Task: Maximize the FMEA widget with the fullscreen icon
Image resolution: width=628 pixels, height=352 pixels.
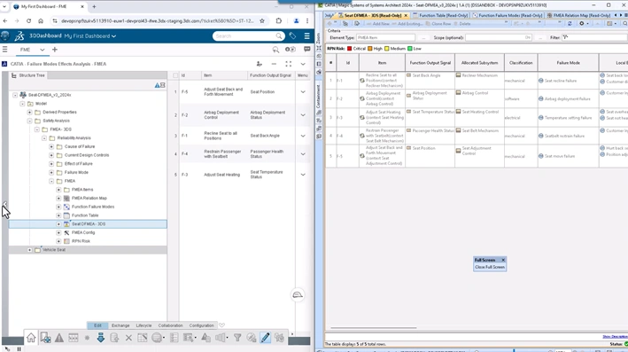Action: (x=289, y=64)
